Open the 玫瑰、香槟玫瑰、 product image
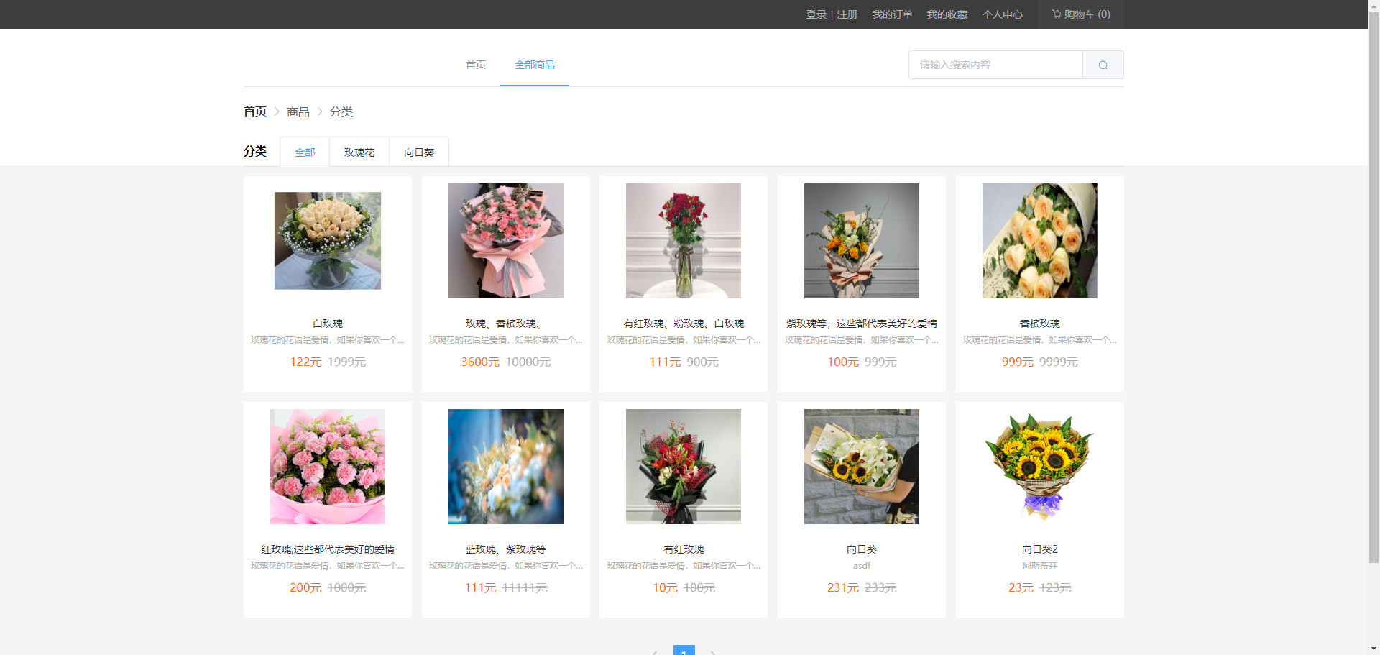This screenshot has height=655, width=1380. [x=506, y=241]
